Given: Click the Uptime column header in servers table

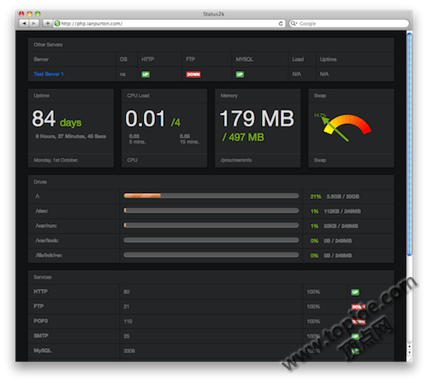Looking at the screenshot, I should tap(328, 59).
